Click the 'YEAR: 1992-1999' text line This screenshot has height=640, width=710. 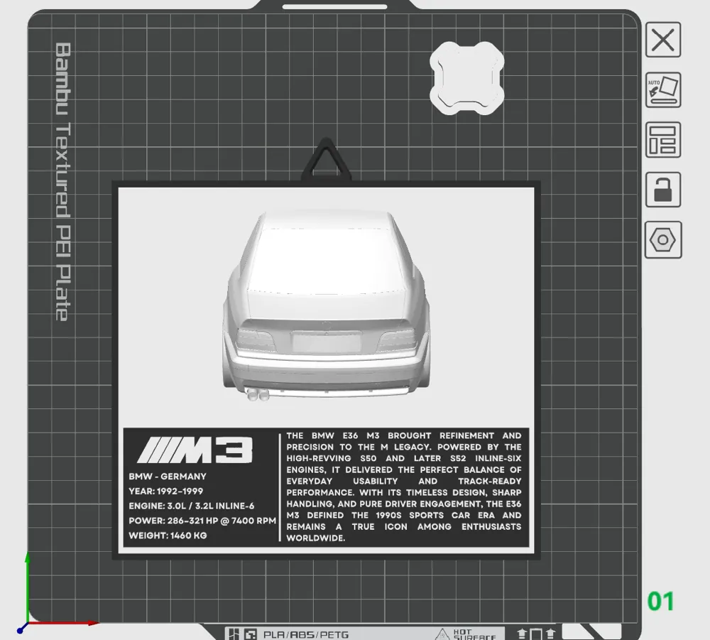tap(165, 491)
